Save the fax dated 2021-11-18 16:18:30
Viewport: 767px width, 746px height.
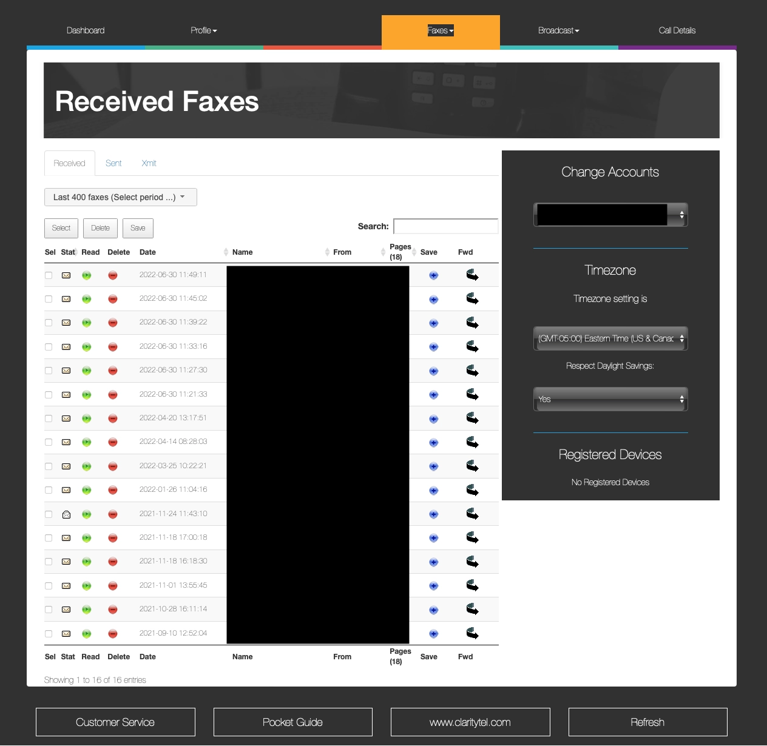pos(433,562)
